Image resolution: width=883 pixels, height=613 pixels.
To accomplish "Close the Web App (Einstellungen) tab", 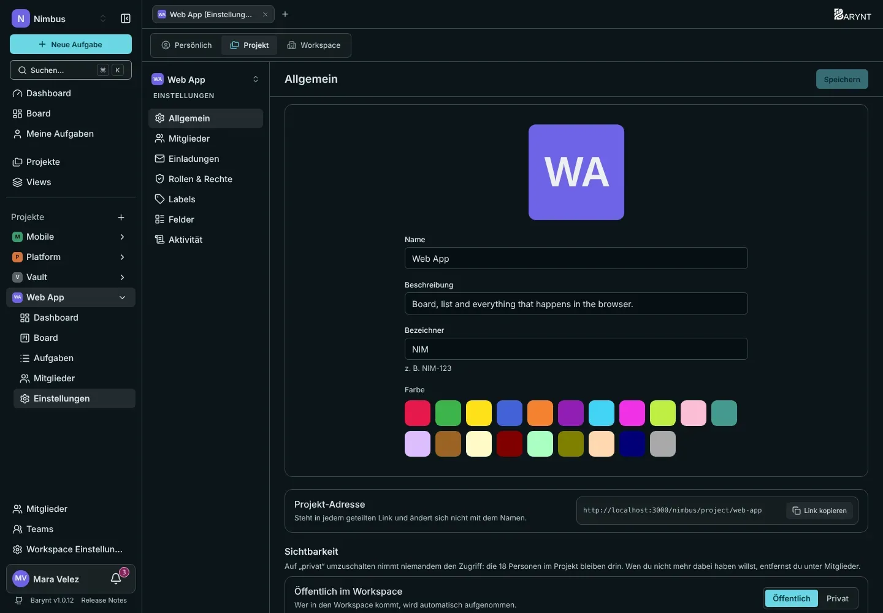I will click(265, 14).
